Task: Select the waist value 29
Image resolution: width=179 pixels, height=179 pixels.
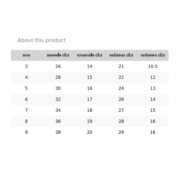Action: pyautogui.click(x=121, y=132)
